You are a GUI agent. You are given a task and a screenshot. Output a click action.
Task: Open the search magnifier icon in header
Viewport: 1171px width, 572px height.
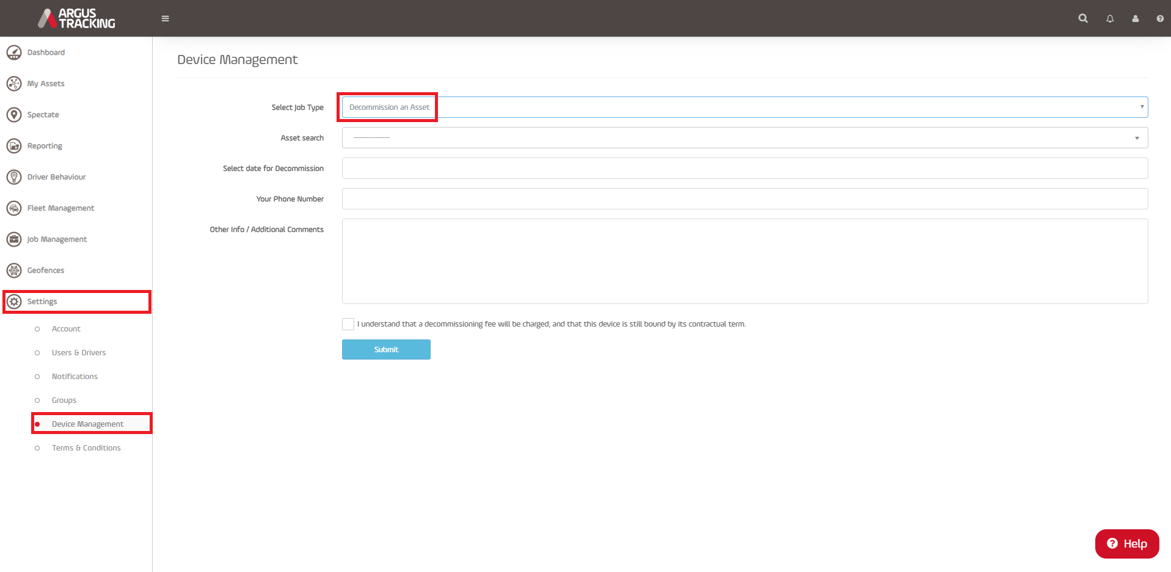click(1083, 18)
